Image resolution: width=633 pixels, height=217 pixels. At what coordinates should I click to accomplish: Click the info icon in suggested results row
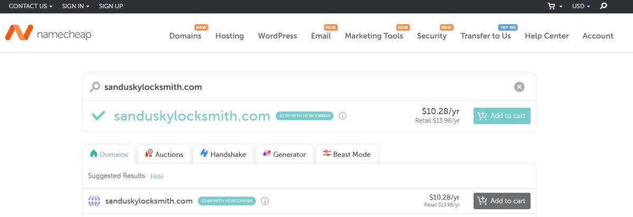265,201
